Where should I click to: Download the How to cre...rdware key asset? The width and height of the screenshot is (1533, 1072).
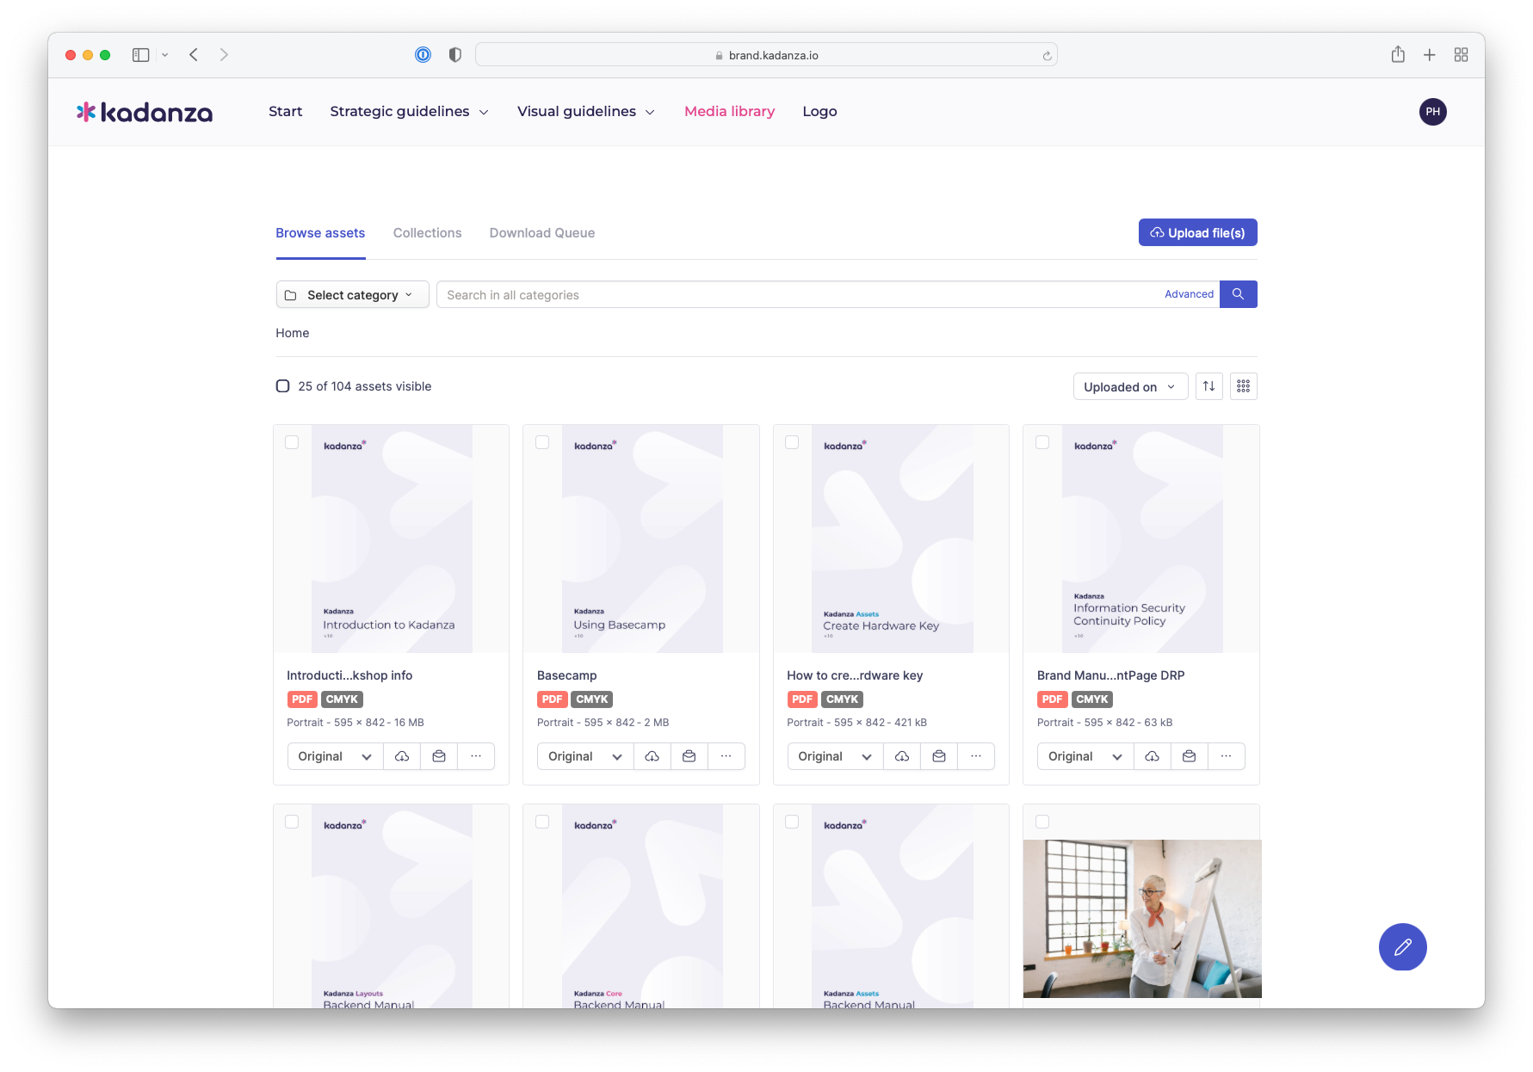tap(902, 756)
